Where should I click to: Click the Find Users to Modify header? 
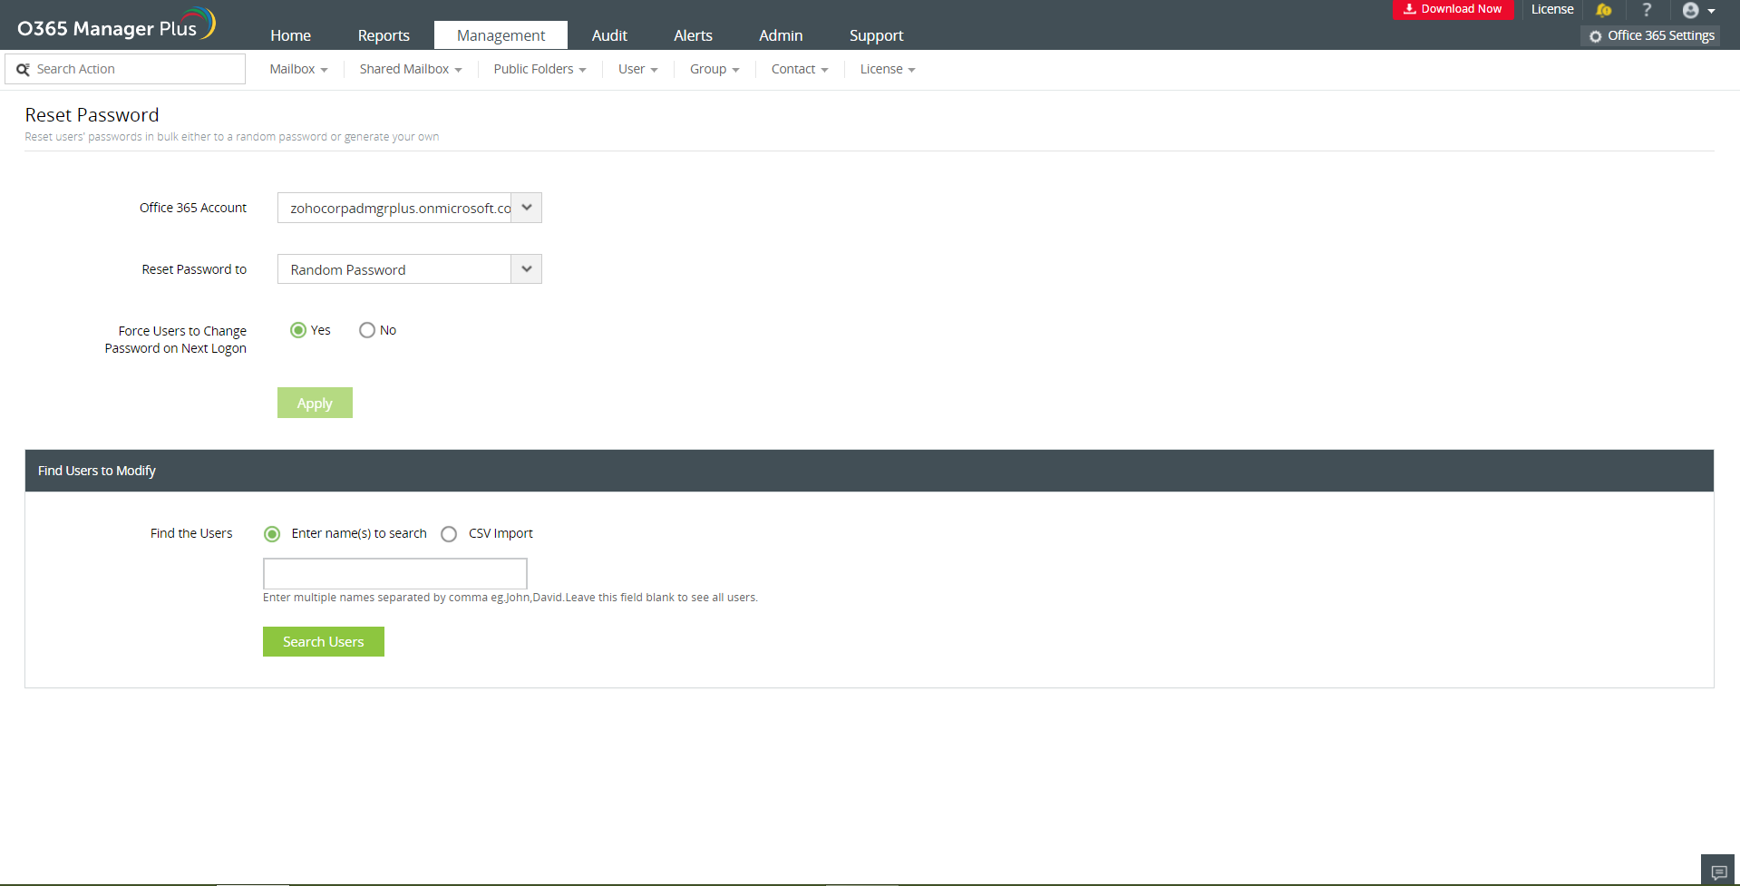pos(870,471)
